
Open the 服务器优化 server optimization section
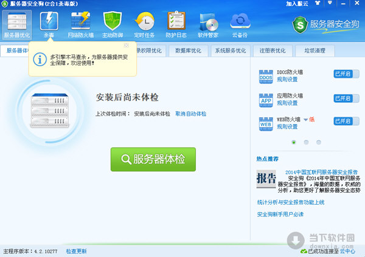coord(17,25)
